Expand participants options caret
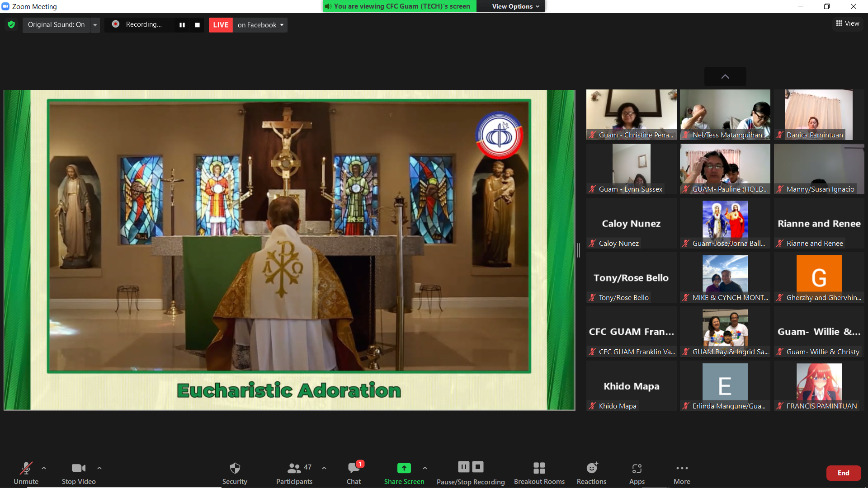 pyautogui.click(x=324, y=468)
